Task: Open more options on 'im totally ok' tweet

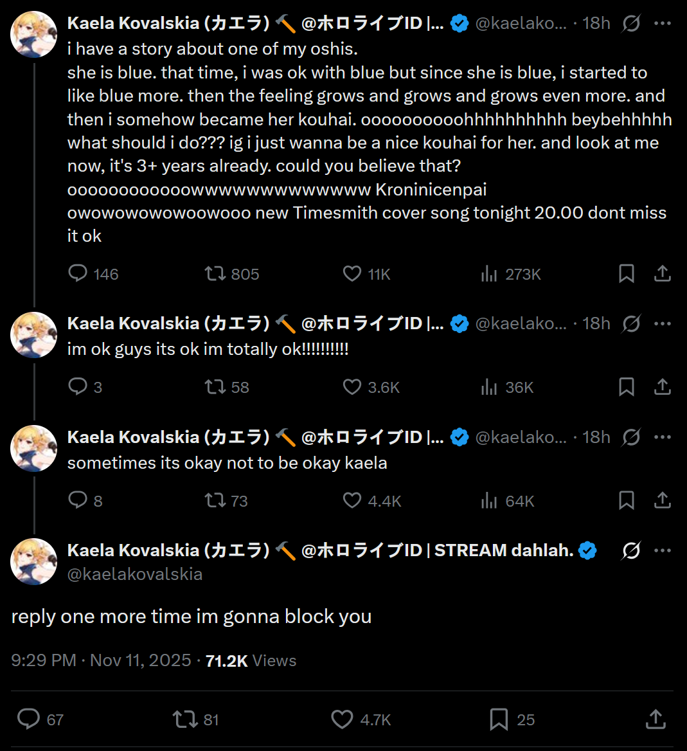Action: (x=662, y=324)
